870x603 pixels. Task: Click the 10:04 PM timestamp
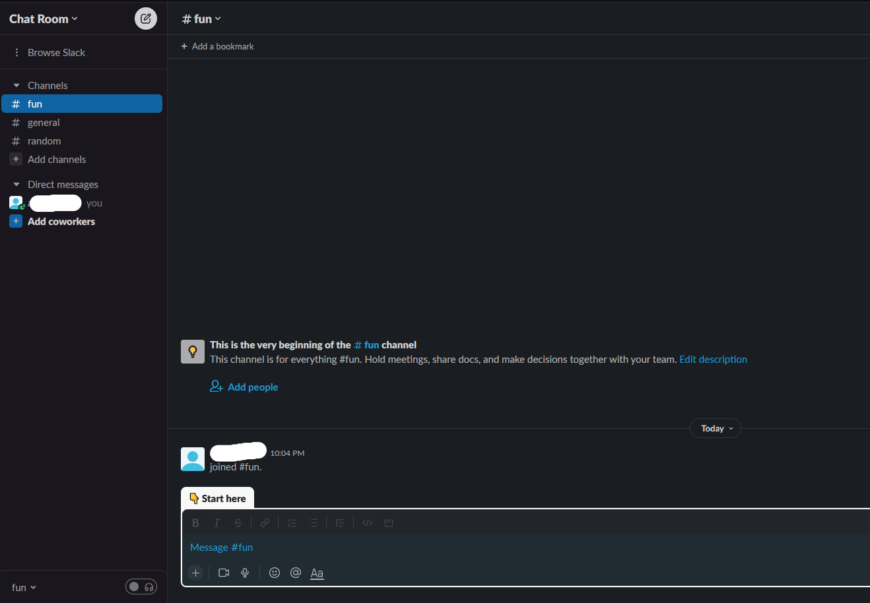(x=287, y=453)
